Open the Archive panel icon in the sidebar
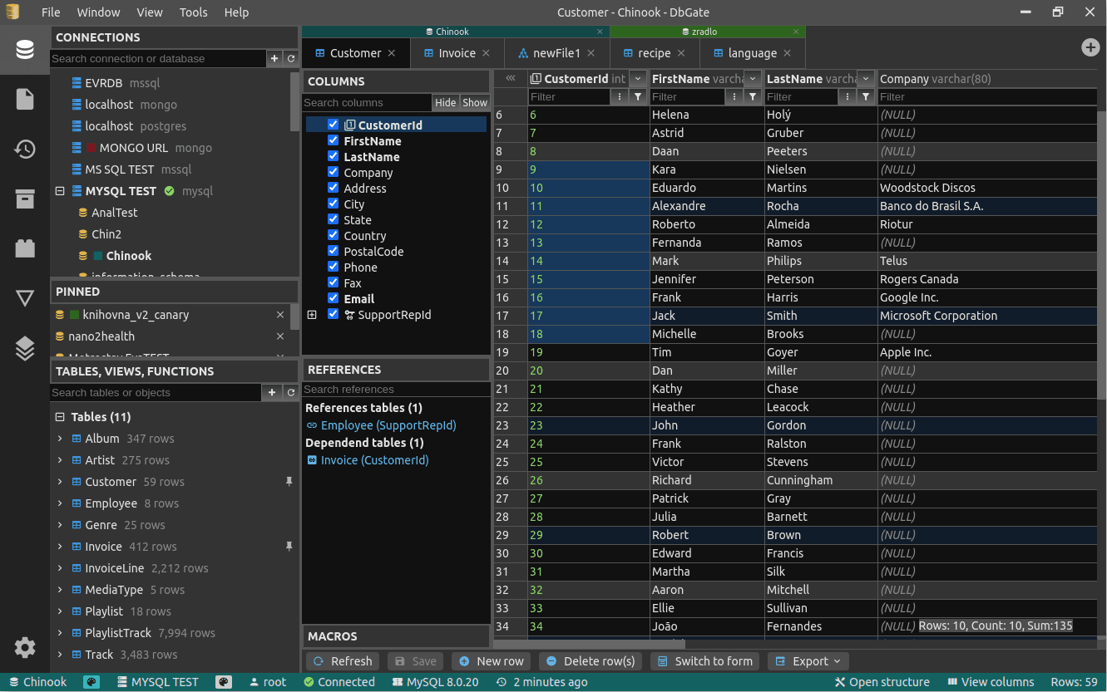Viewport: 1107px width, 692px height. pyautogui.click(x=25, y=199)
